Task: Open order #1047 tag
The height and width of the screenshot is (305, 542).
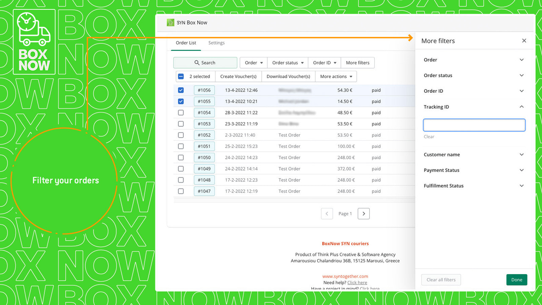Action: (204, 191)
